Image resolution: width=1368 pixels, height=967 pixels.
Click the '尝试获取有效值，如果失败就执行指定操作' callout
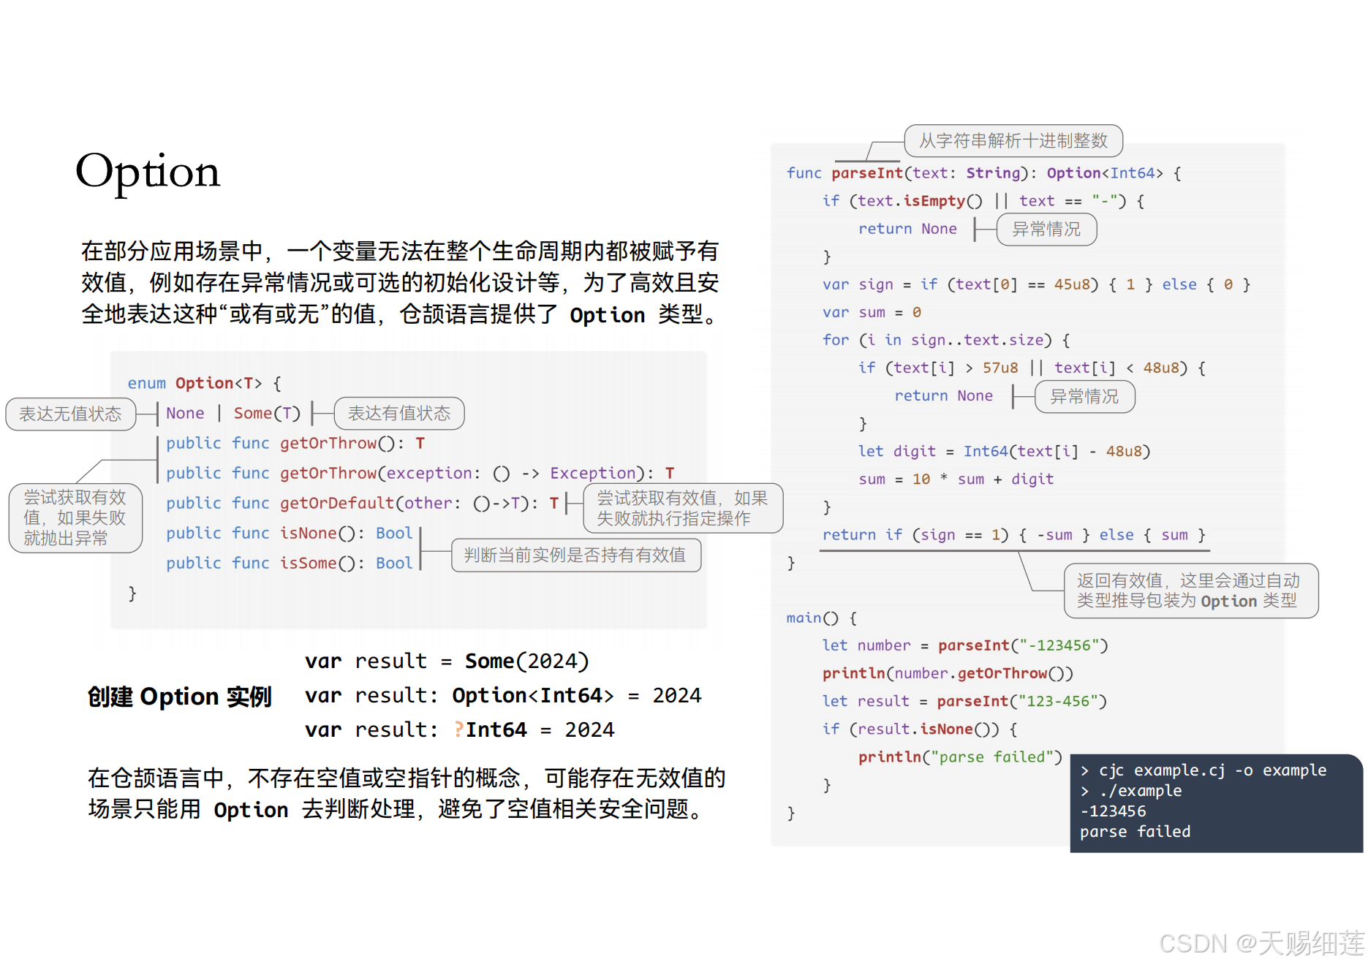pos(683,508)
